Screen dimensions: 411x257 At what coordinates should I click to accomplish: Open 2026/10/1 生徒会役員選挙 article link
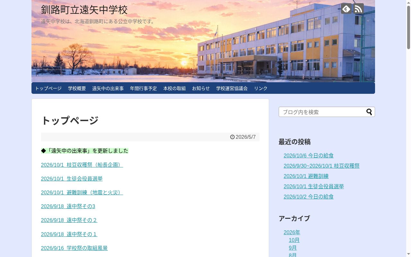click(x=72, y=179)
